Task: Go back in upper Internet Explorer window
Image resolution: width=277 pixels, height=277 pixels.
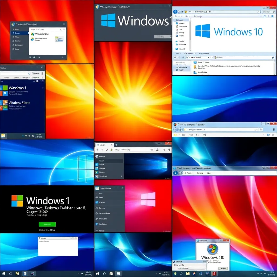Action: (x=176, y=130)
